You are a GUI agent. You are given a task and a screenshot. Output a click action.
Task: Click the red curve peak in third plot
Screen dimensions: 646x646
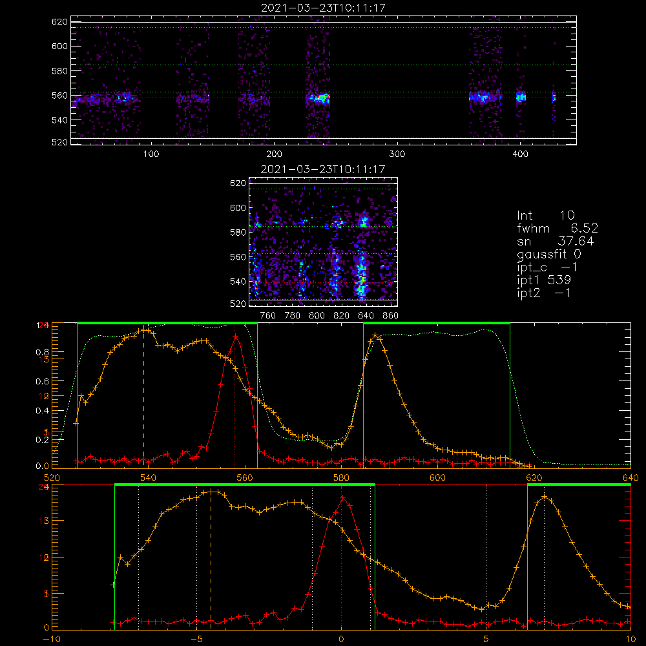pyautogui.click(x=235, y=336)
